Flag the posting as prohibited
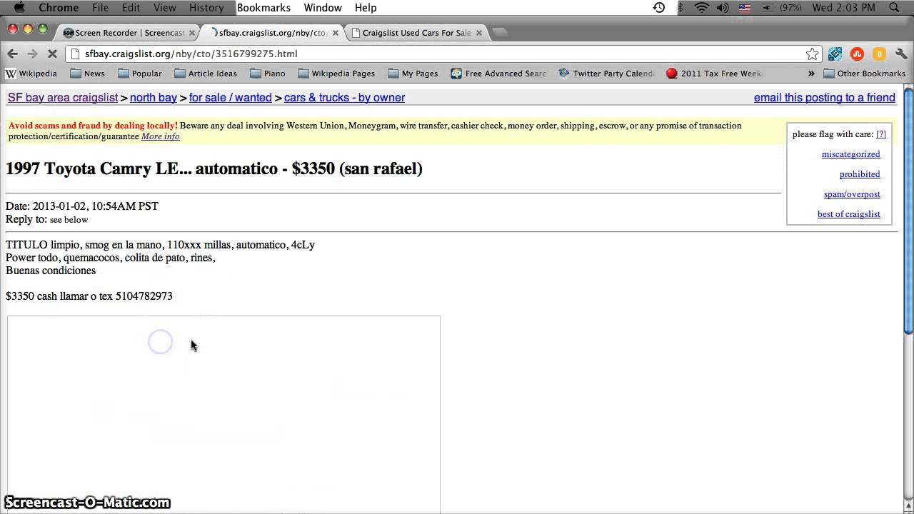Viewport: 914px width, 514px height. [x=860, y=174]
